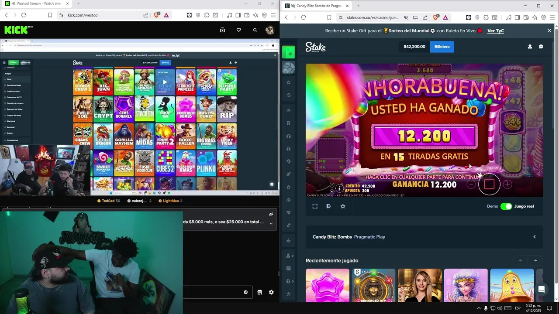The height and width of the screenshot is (314, 559).
Task: Click LightMao gifter badge
Action: (x=170, y=201)
